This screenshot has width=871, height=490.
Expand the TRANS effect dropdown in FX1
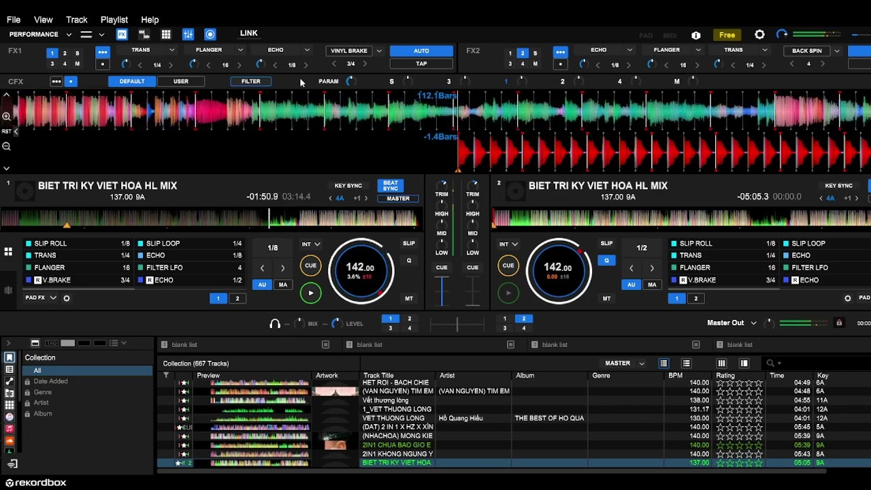click(171, 50)
